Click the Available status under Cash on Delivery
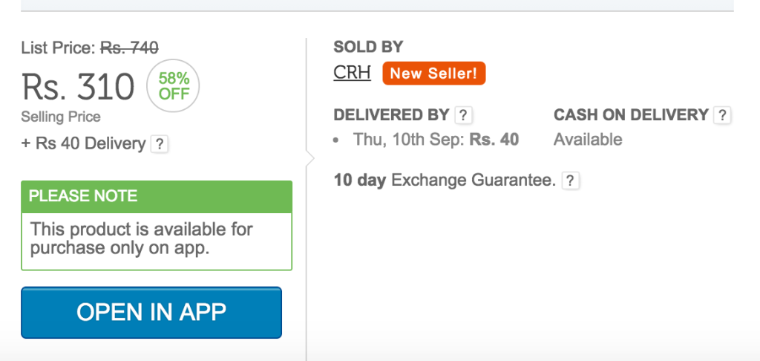 tap(588, 139)
